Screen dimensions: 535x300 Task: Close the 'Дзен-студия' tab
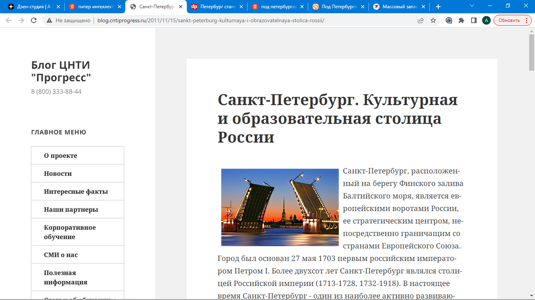click(x=58, y=7)
